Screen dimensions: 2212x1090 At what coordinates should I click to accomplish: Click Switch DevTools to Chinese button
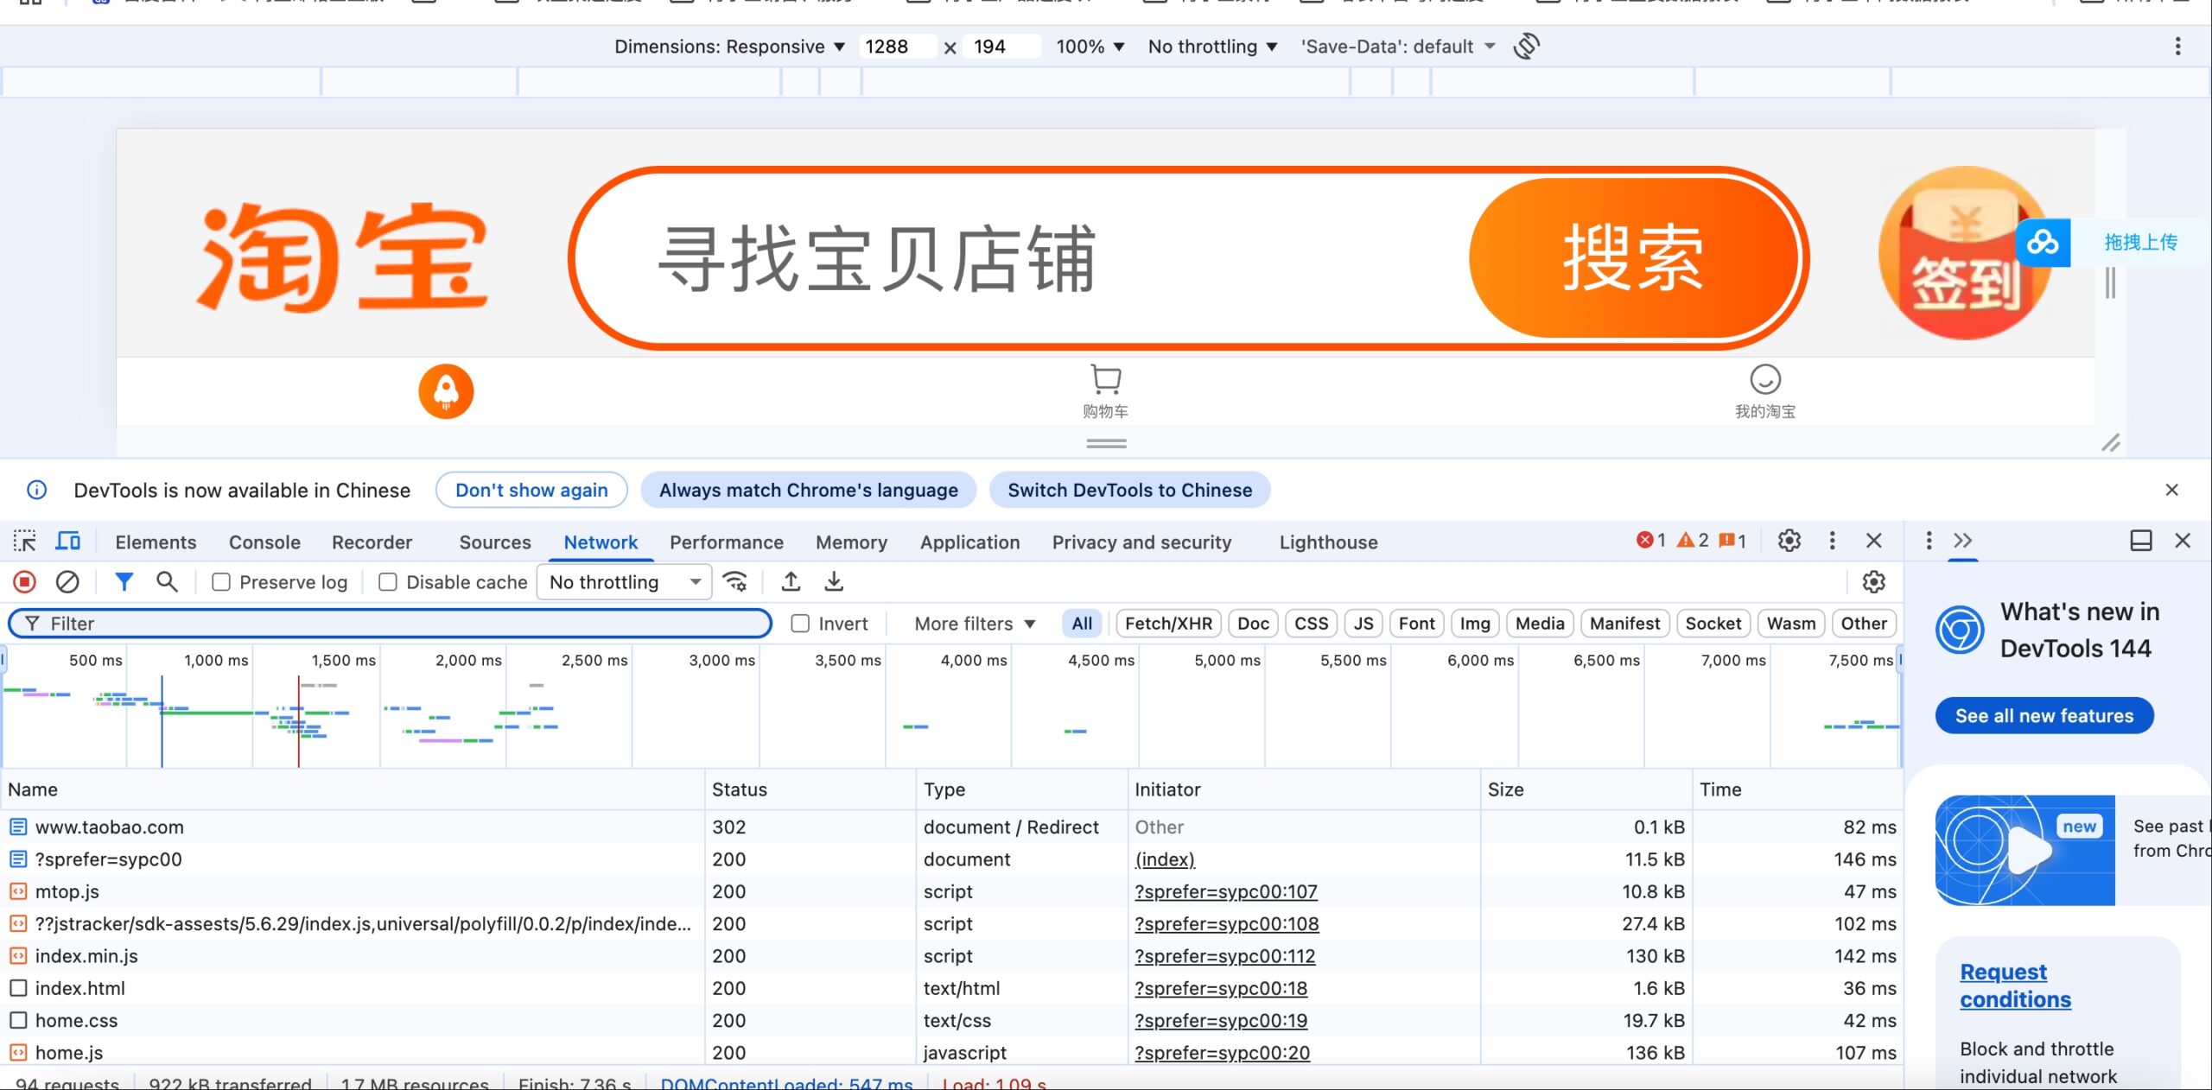tap(1129, 491)
